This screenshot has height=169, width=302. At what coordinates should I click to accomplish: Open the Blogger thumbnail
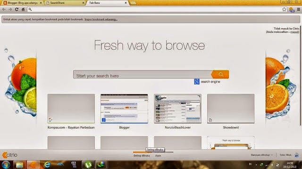tap(124, 108)
